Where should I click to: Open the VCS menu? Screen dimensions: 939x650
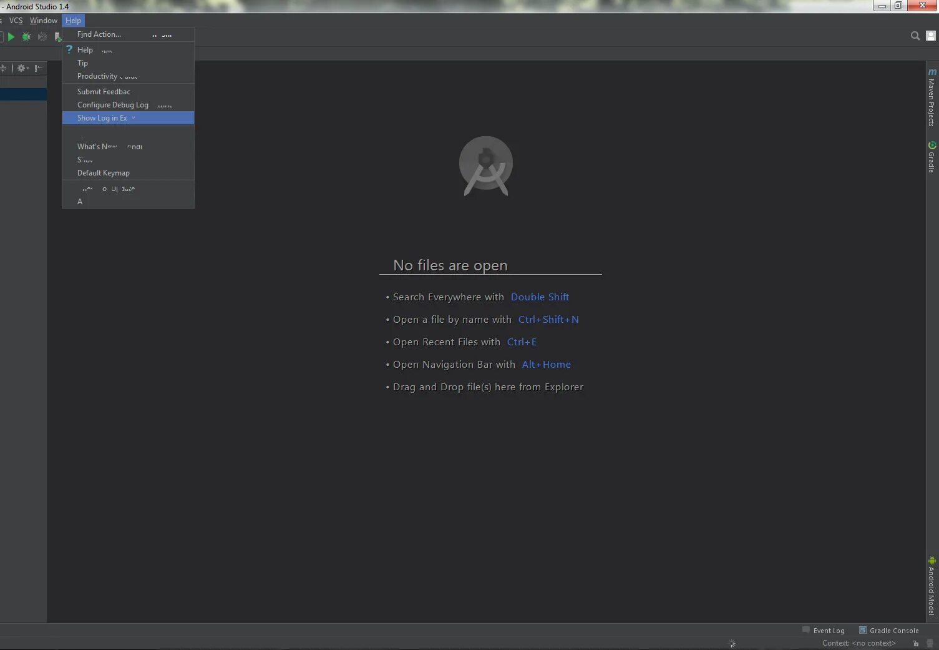[x=16, y=21]
